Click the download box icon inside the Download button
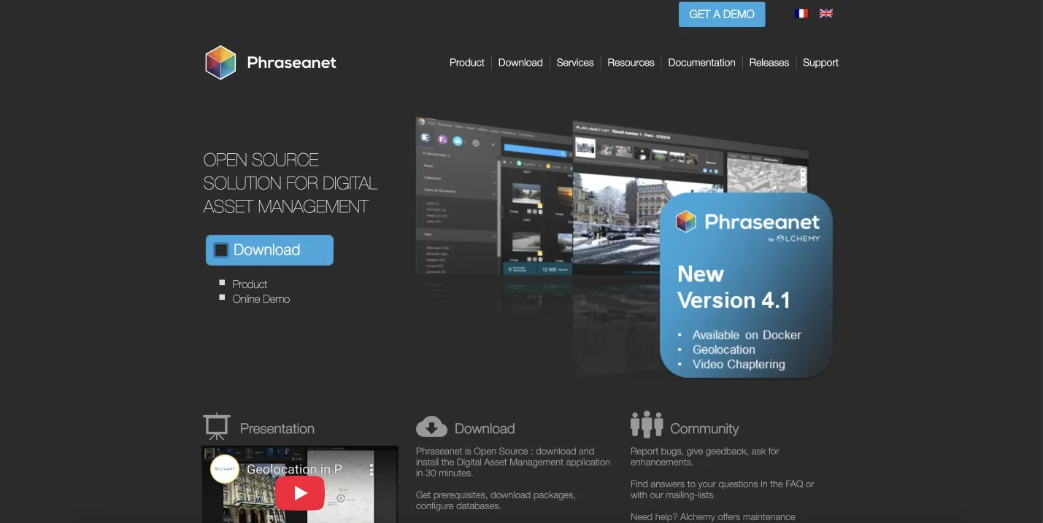The width and height of the screenshot is (1043, 523). tap(221, 249)
